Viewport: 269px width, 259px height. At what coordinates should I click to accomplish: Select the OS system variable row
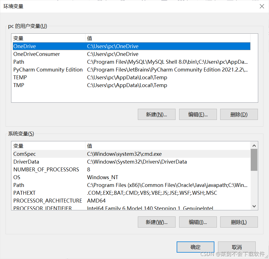coord(131,177)
